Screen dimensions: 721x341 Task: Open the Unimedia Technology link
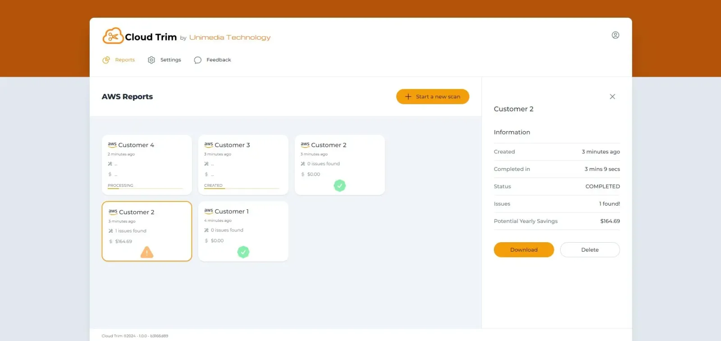230,37
